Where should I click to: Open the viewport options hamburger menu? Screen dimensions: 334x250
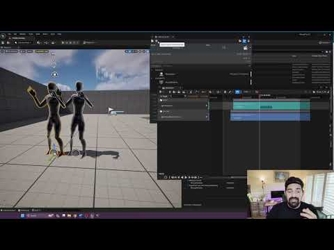pyautogui.click(x=2, y=51)
